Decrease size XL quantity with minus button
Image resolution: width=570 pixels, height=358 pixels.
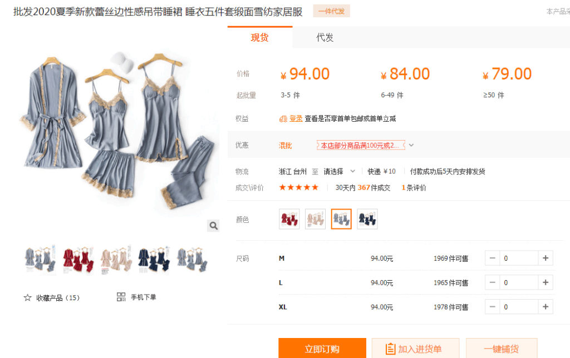point(493,307)
